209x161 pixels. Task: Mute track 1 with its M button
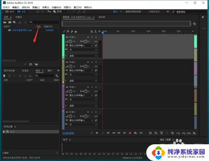click(88, 37)
